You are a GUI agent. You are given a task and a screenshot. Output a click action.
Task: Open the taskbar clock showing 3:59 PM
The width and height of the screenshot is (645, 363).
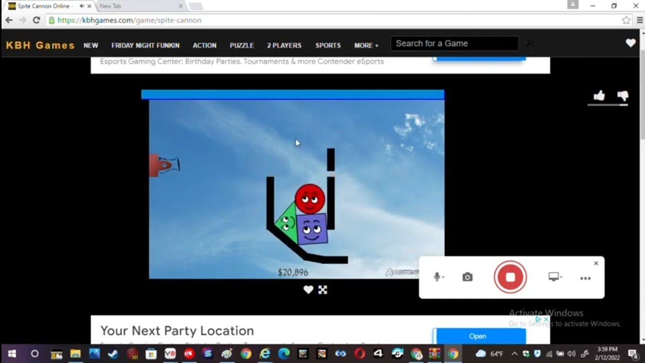point(607,353)
